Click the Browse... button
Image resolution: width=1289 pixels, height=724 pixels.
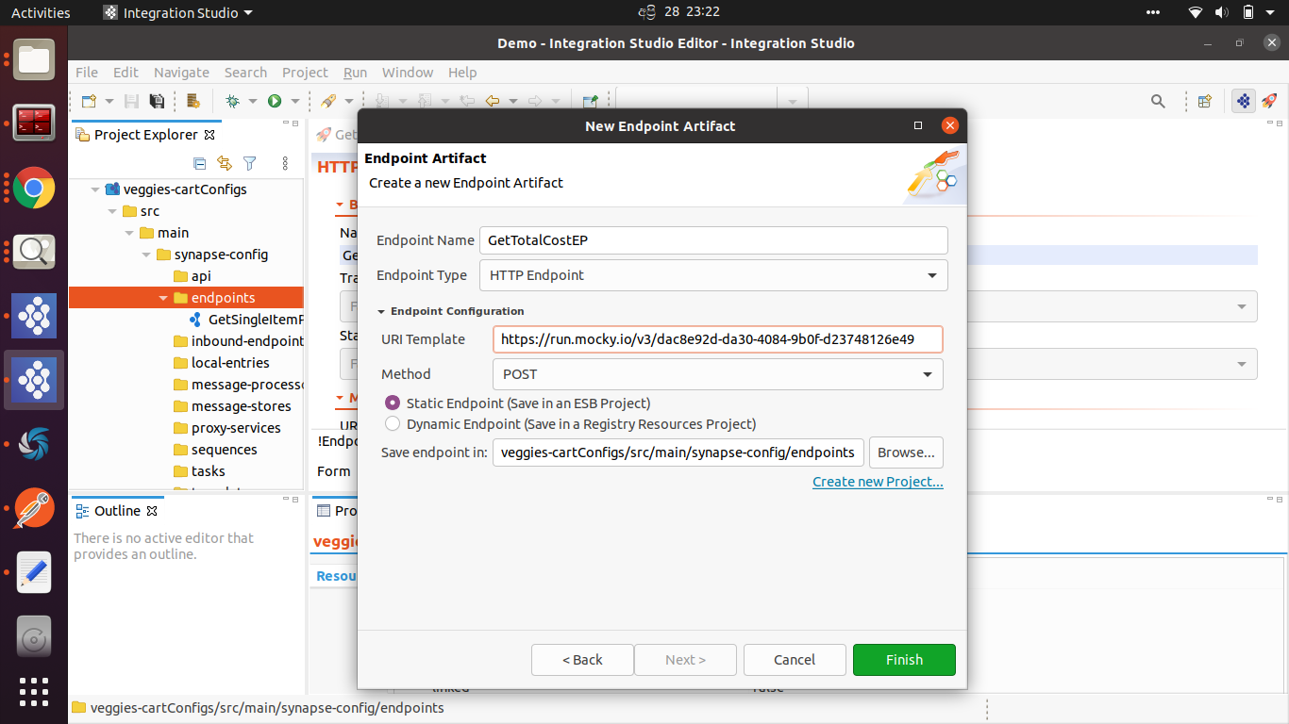click(x=906, y=452)
